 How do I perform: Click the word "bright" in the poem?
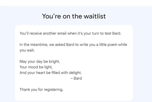[x=54, y=62]
